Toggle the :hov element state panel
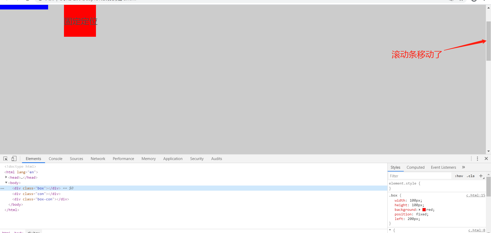The image size is (491, 233). pyautogui.click(x=459, y=176)
